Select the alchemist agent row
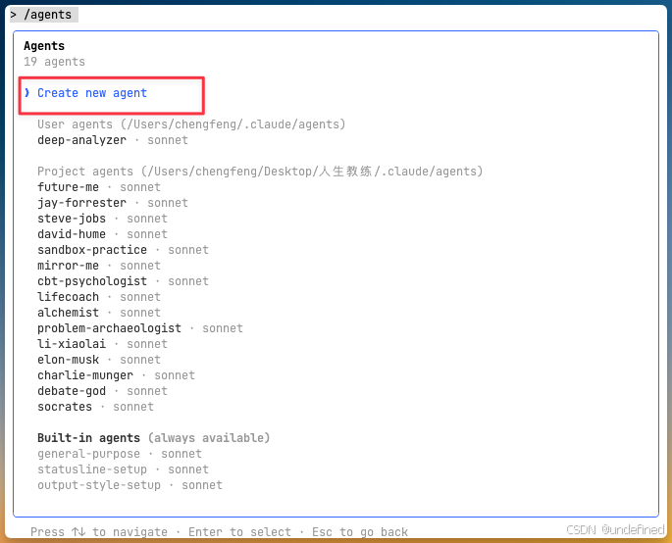This screenshot has width=672, height=543. point(98,313)
